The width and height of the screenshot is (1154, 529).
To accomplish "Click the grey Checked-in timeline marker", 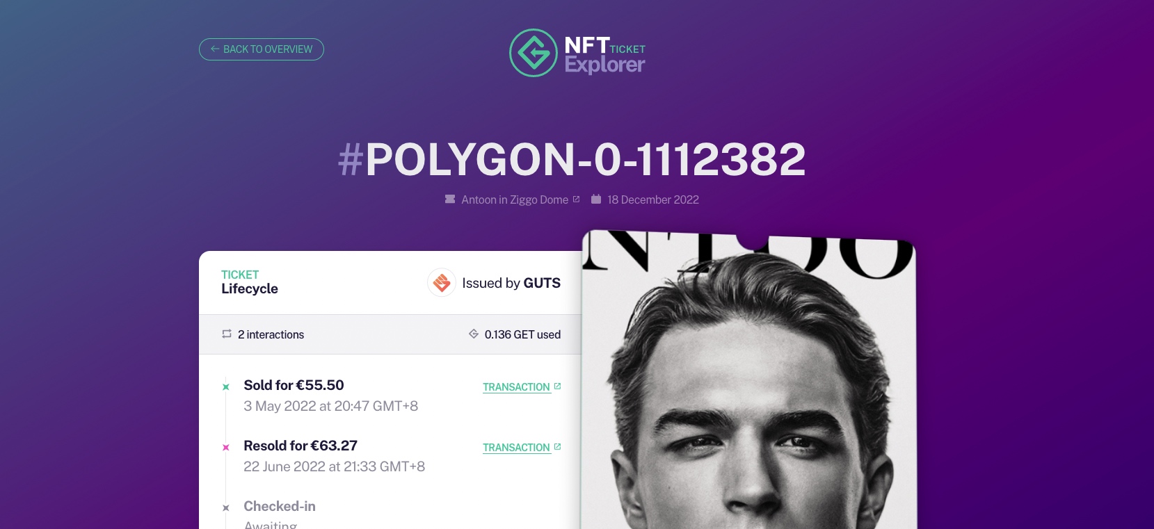I will click(x=225, y=508).
